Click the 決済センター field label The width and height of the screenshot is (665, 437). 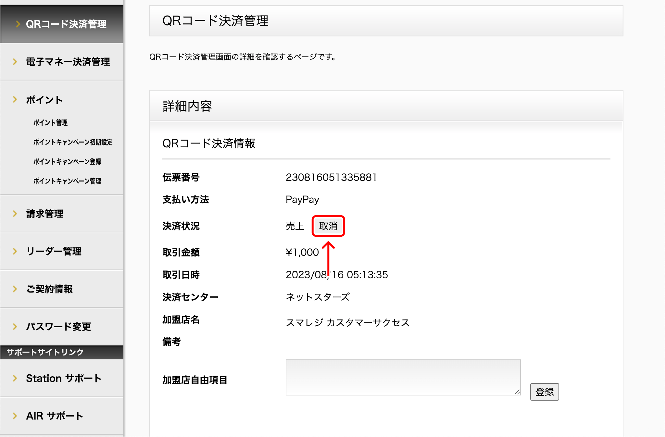(x=190, y=297)
